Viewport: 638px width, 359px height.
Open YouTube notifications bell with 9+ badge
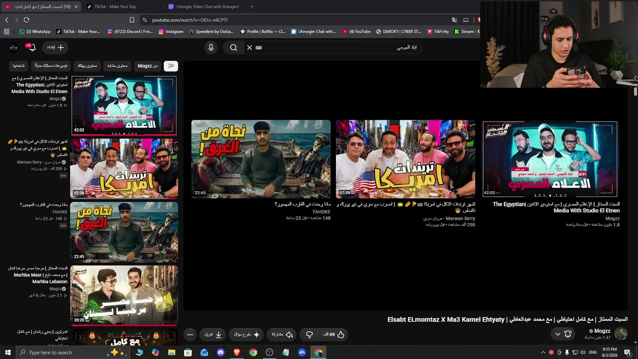tap(31, 47)
